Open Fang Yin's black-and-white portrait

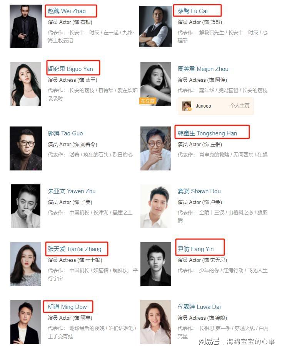(156, 264)
